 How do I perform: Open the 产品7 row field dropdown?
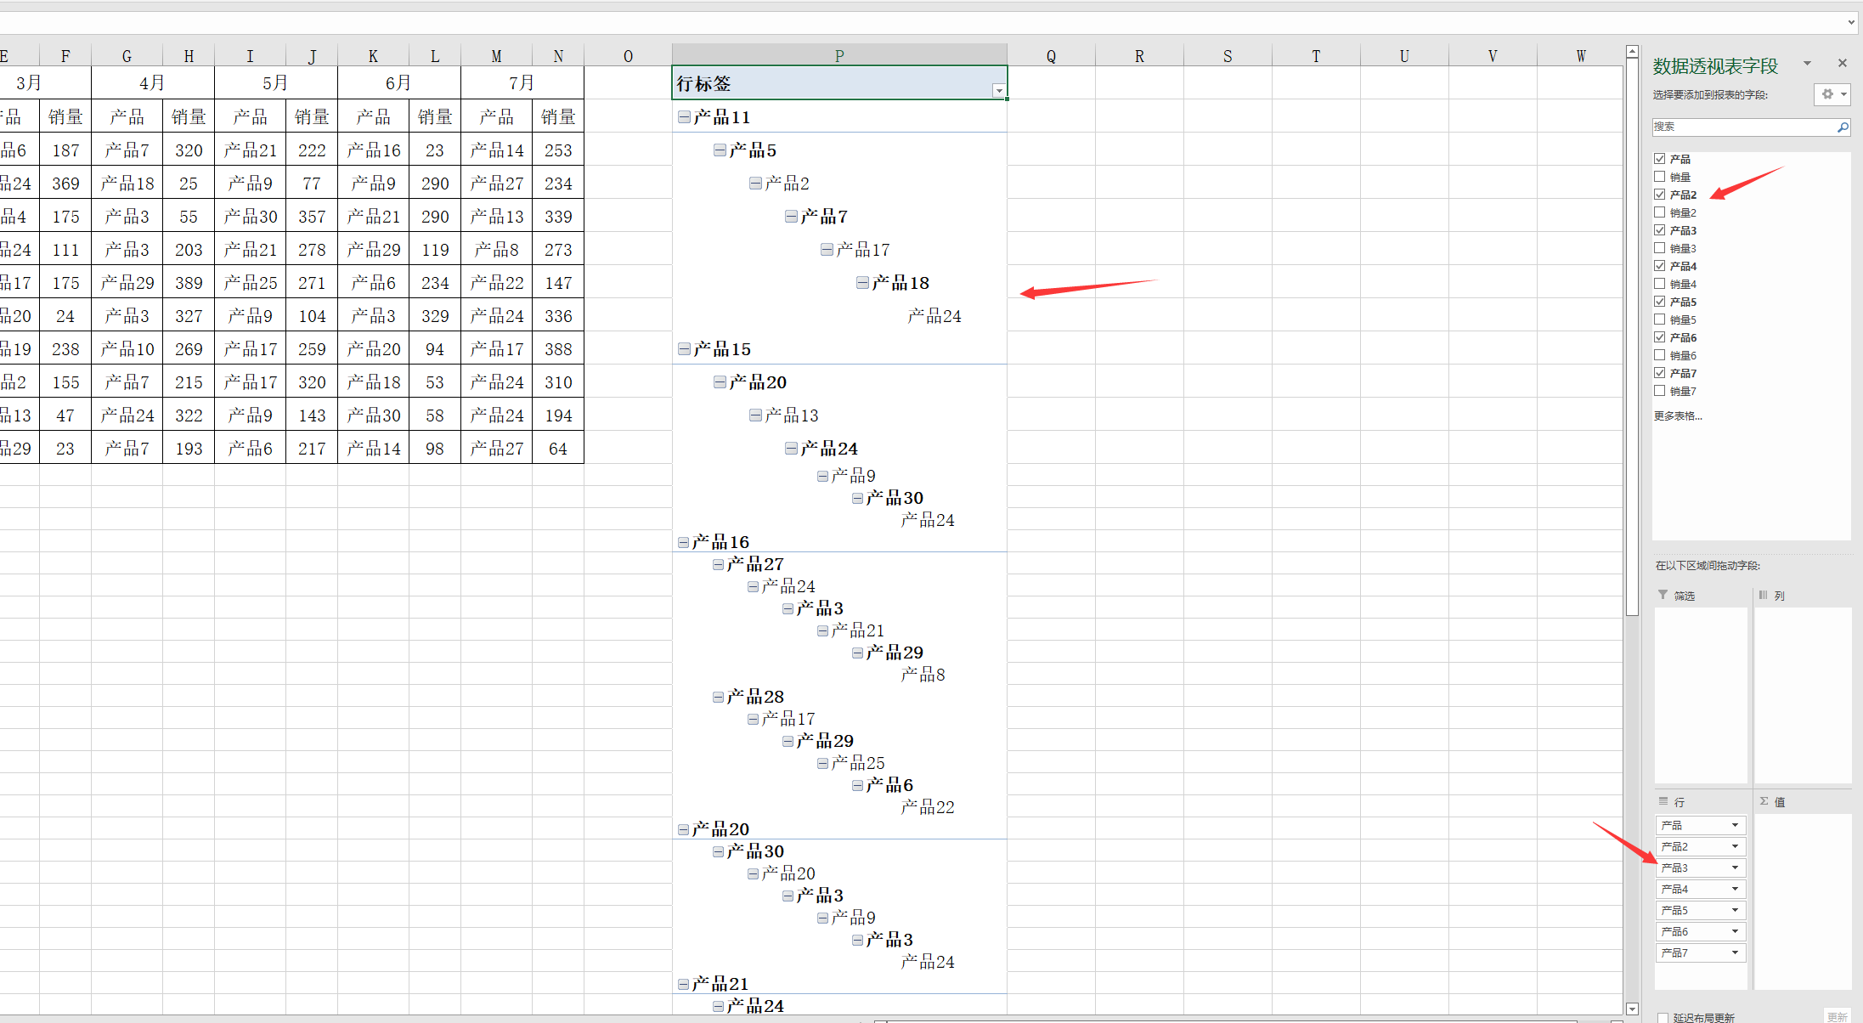[x=1735, y=952]
